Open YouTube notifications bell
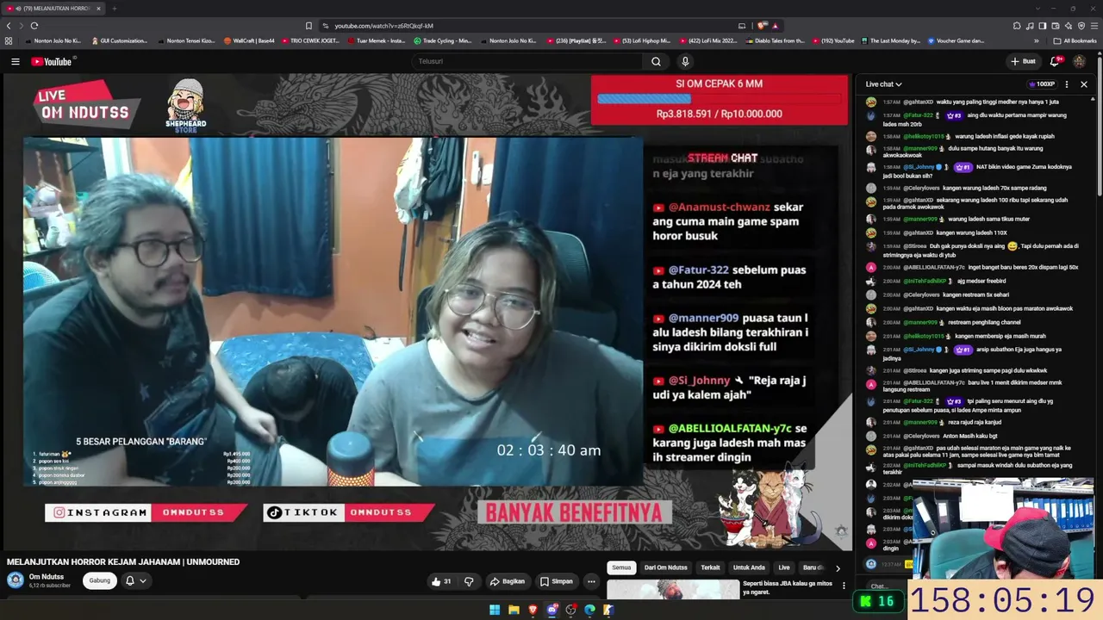The image size is (1103, 620). pyautogui.click(x=1055, y=61)
